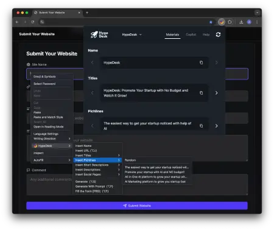The width and height of the screenshot is (274, 230).
Task: Select Insert URL menu item
Action: click(97, 151)
